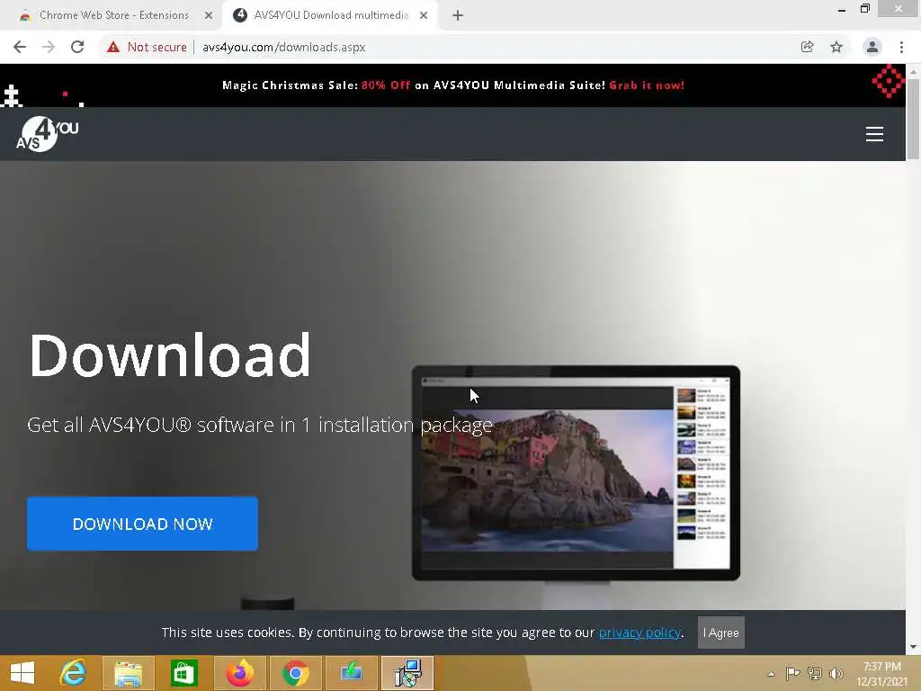Click the page vertical scrollbar thumb
The width and height of the screenshot is (921, 691).
913,119
